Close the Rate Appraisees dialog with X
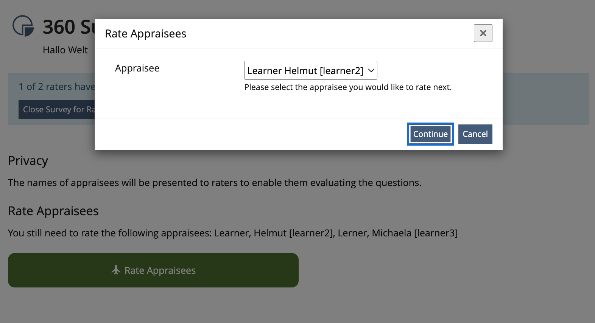Image resolution: width=595 pixels, height=323 pixels. [x=483, y=33]
